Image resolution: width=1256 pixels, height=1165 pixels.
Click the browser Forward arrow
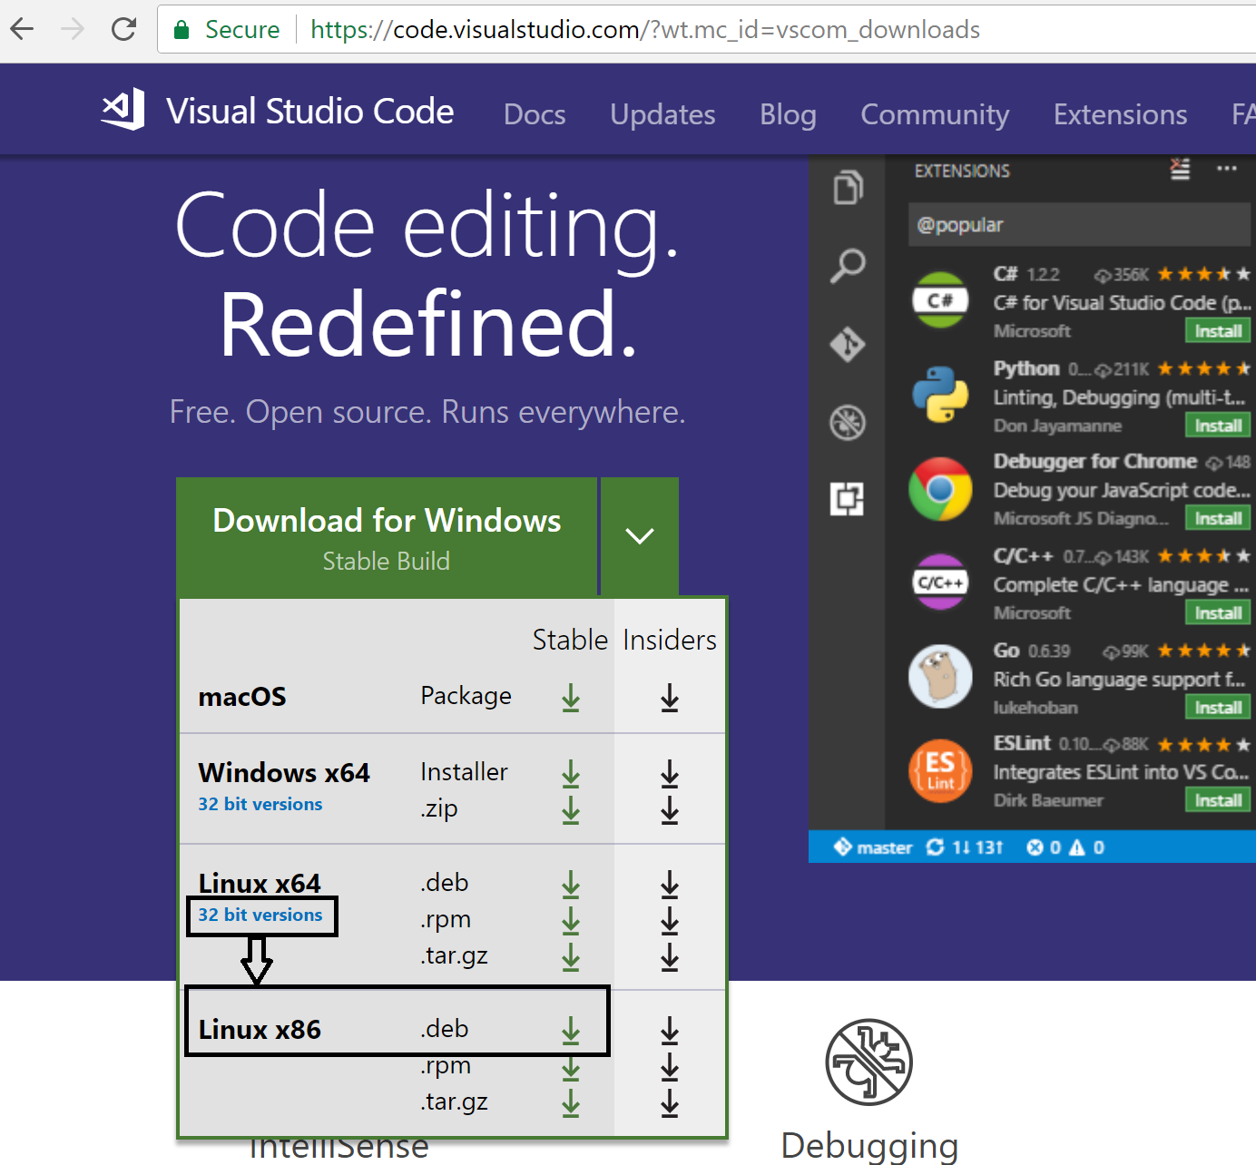click(x=73, y=29)
